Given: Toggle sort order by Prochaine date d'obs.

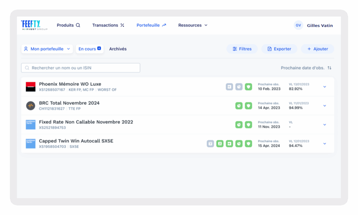Looking at the screenshot, I should coord(329,68).
